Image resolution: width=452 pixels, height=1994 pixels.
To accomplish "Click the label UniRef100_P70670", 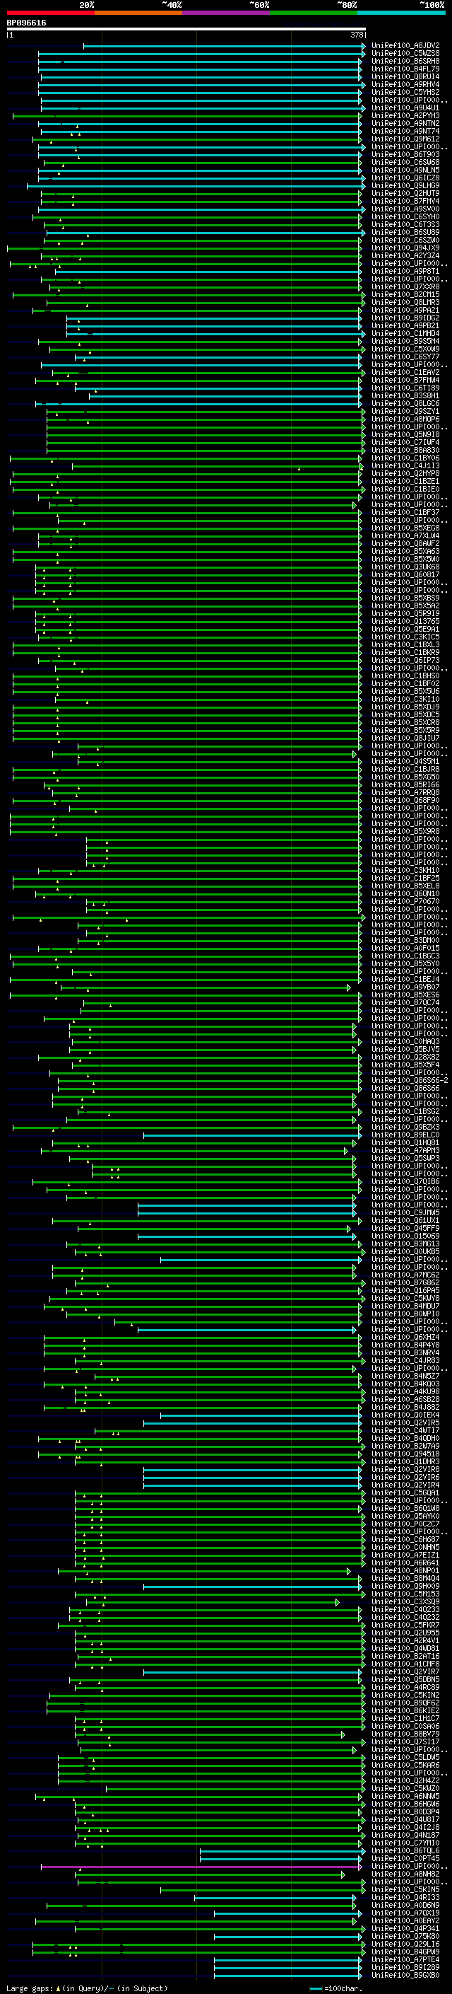I will click(x=405, y=902).
